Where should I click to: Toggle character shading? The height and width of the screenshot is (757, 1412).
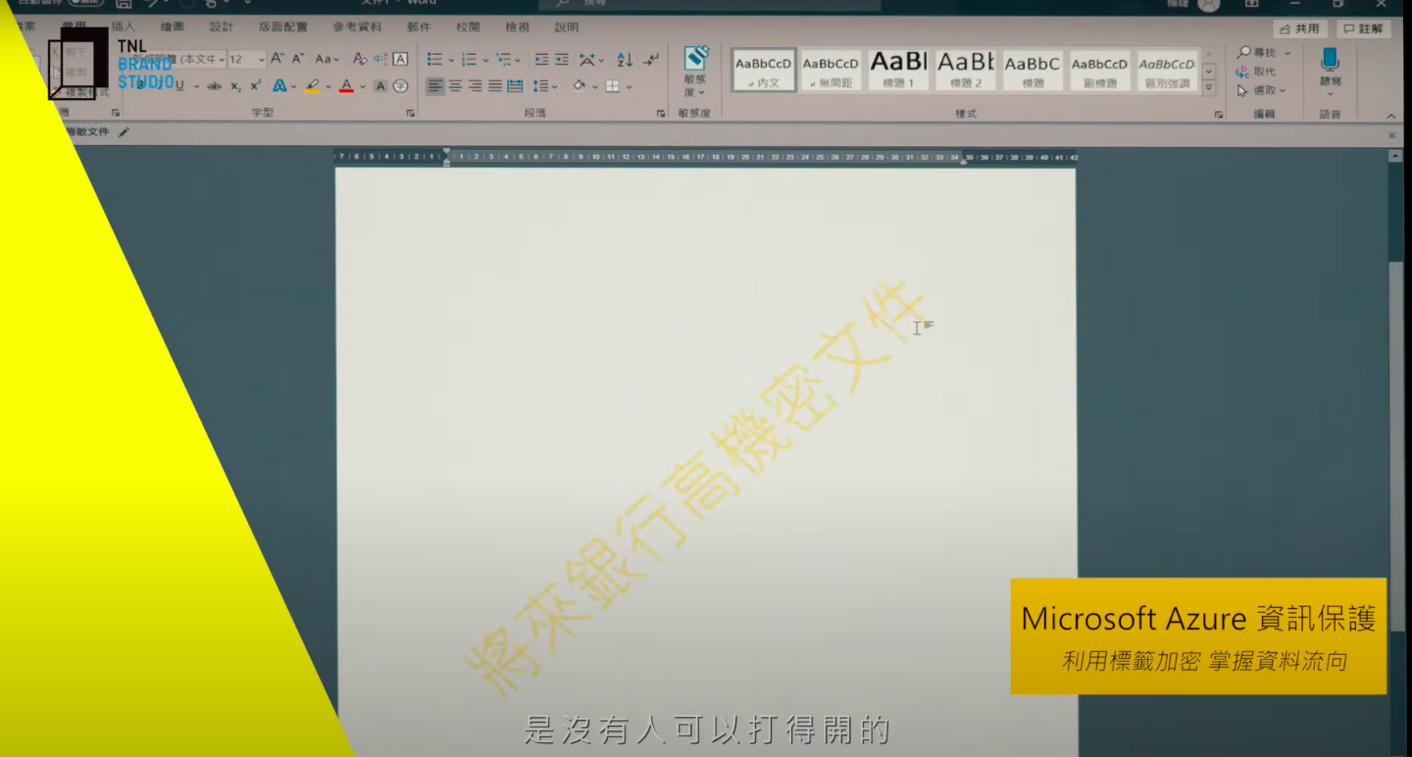[380, 86]
